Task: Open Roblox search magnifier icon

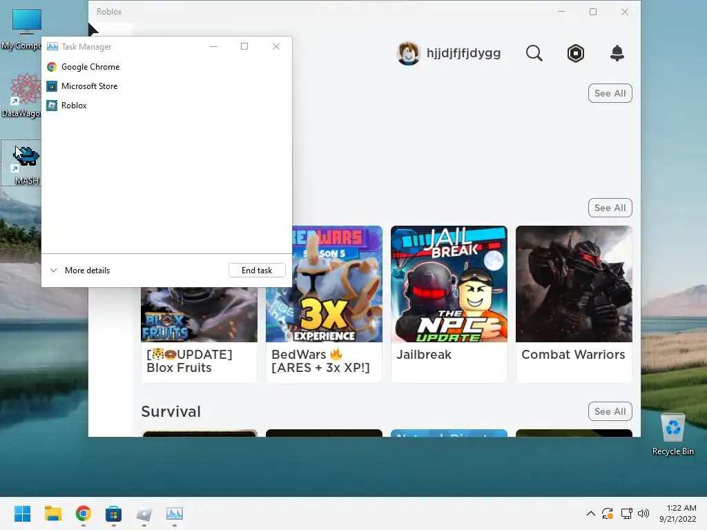Action: [534, 53]
